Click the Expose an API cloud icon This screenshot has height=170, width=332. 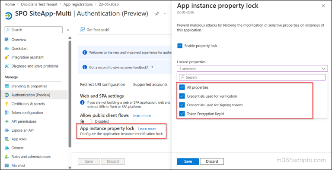(6, 130)
